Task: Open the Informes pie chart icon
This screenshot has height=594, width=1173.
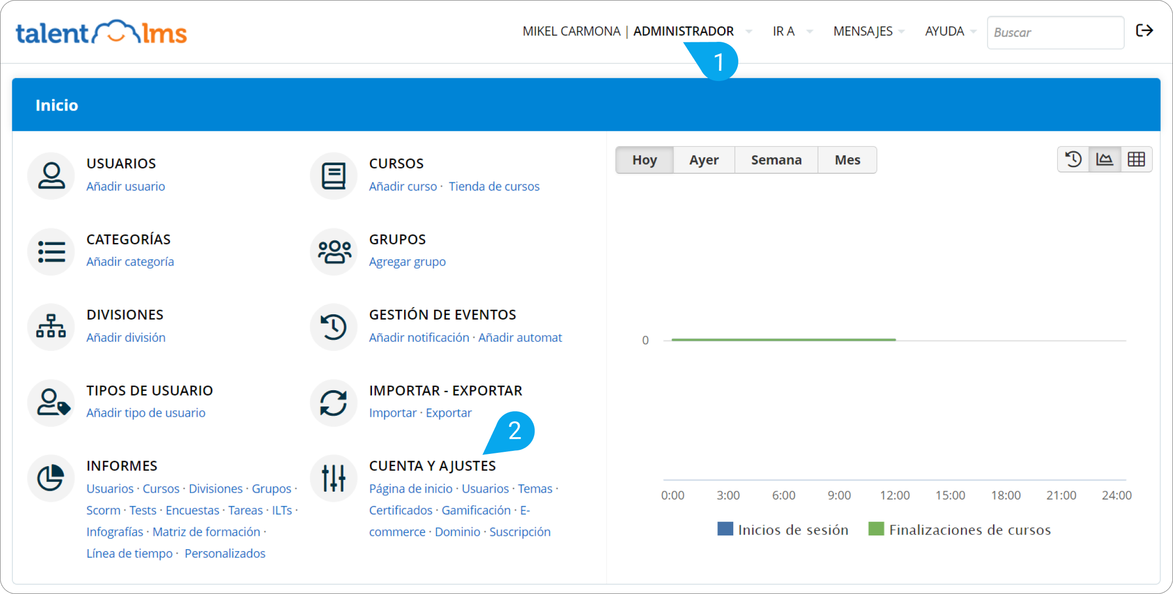Action: click(x=51, y=478)
